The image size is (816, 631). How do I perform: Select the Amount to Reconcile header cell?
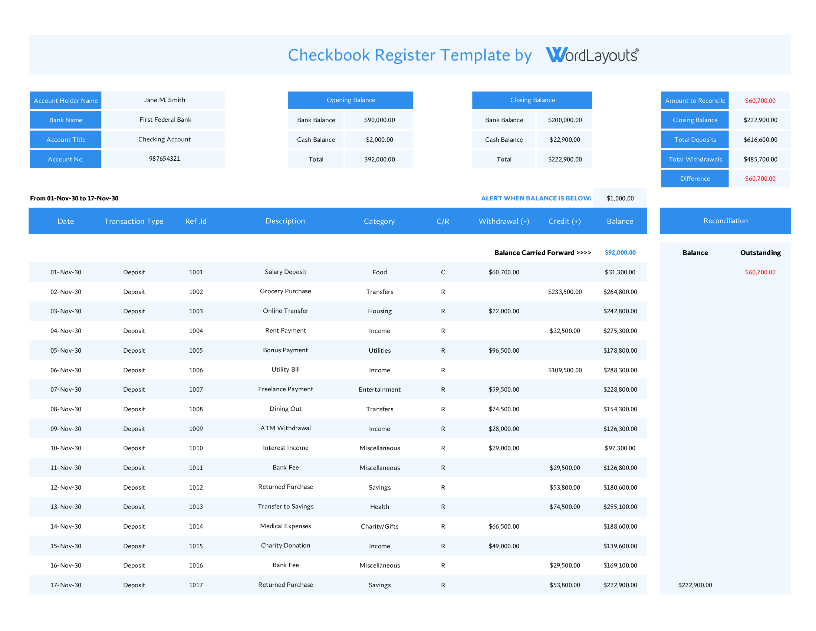coord(694,100)
